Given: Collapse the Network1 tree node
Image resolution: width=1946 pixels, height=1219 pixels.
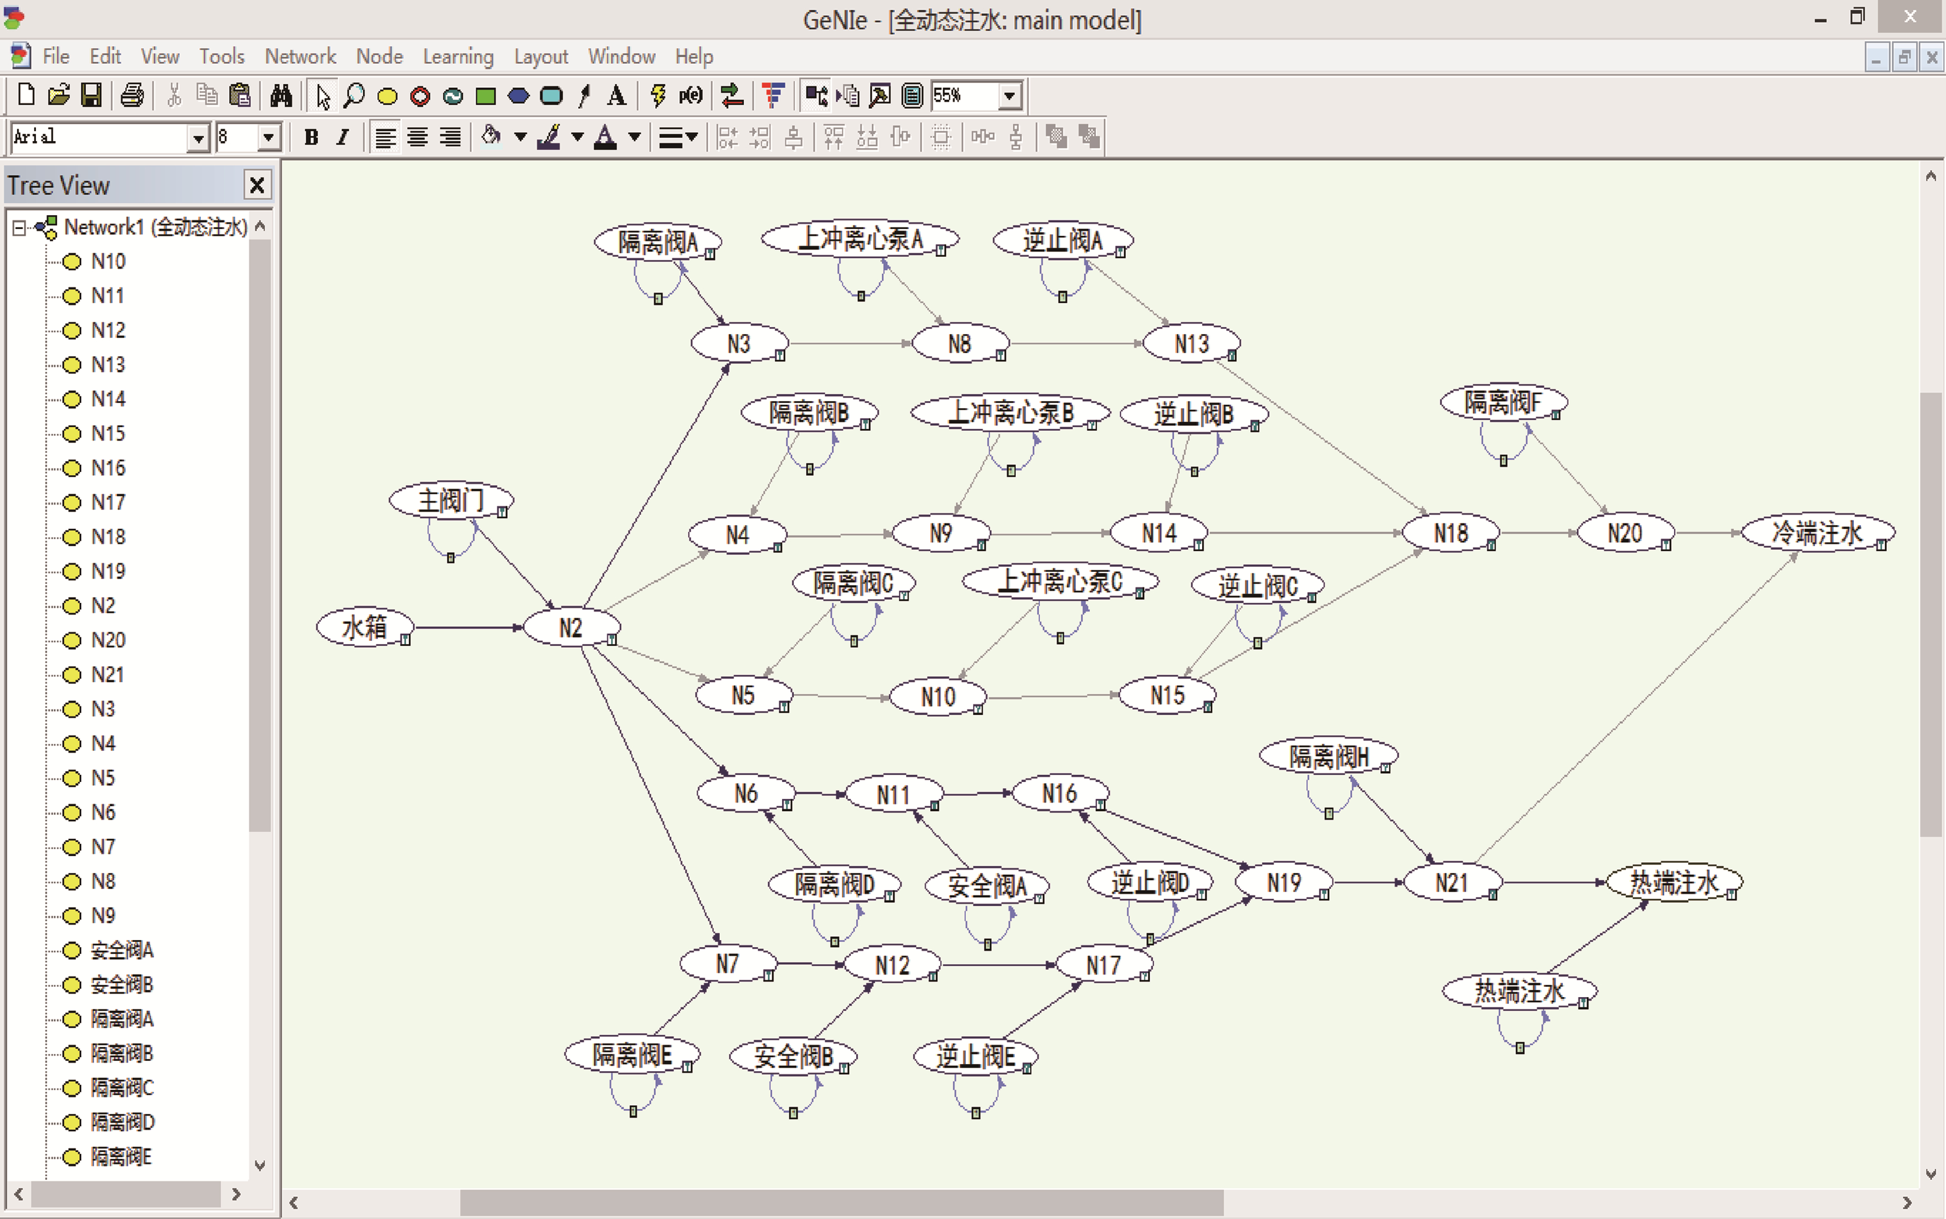Looking at the screenshot, I should (x=20, y=228).
